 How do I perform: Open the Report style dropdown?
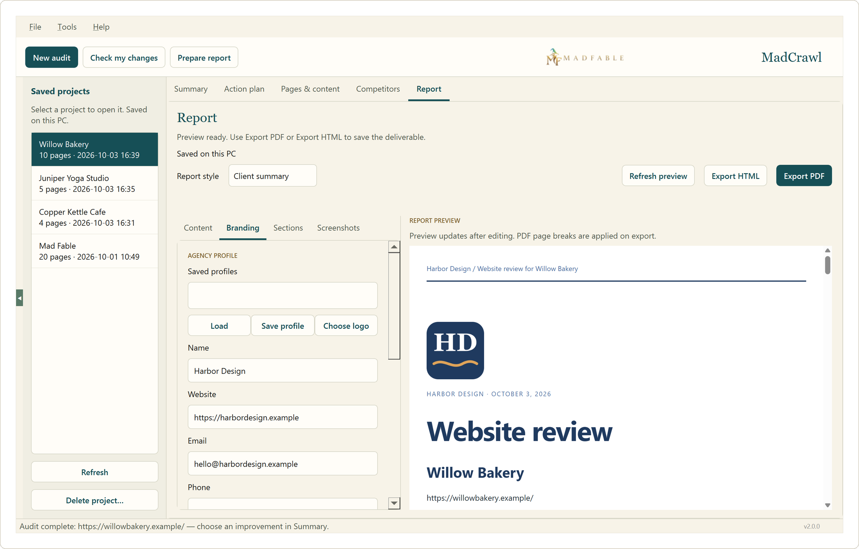coord(272,176)
